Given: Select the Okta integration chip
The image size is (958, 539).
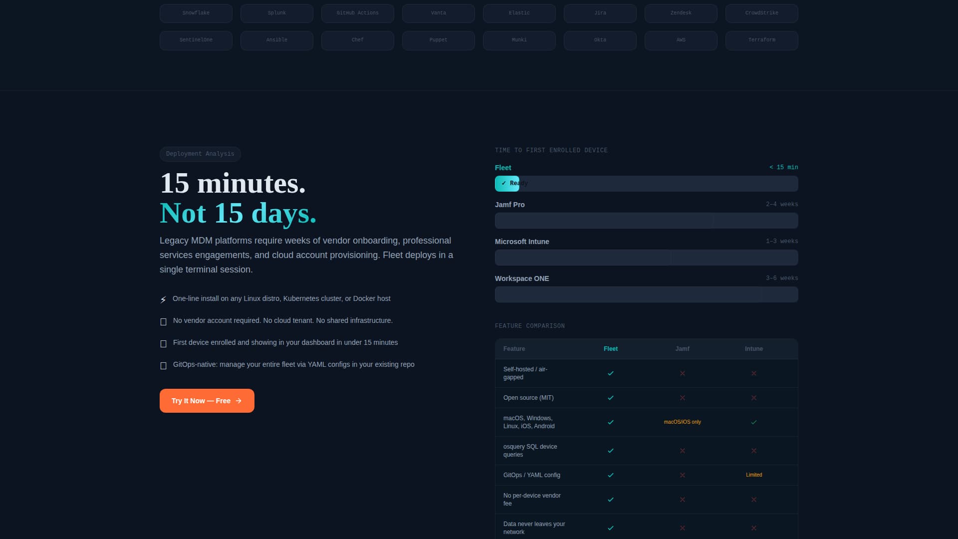Looking at the screenshot, I should pos(600,40).
